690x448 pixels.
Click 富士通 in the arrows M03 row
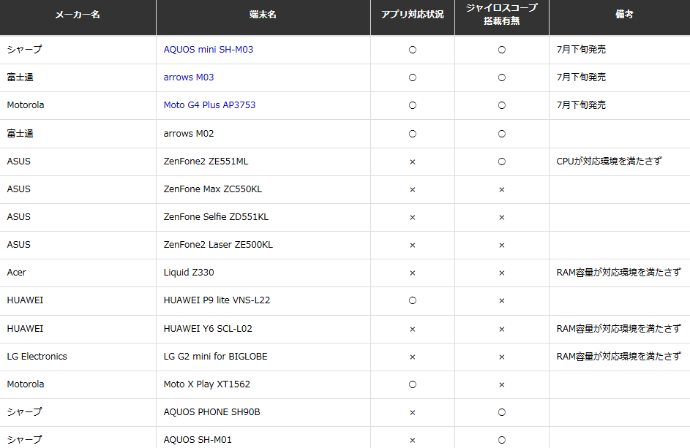pos(20,77)
